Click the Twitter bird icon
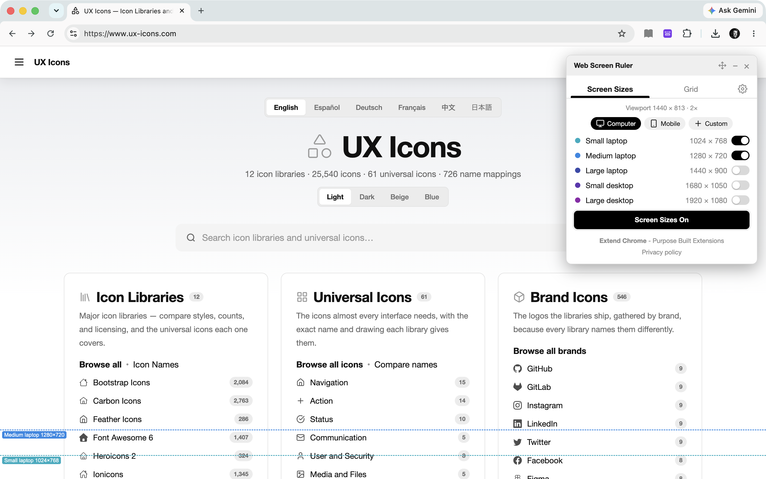 pyautogui.click(x=518, y=442)
